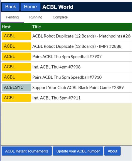Screen dimensions: 132x161
Task: Open ACBL Instant Tournaments
Action: pyautogui.click(x=27, y=151)
